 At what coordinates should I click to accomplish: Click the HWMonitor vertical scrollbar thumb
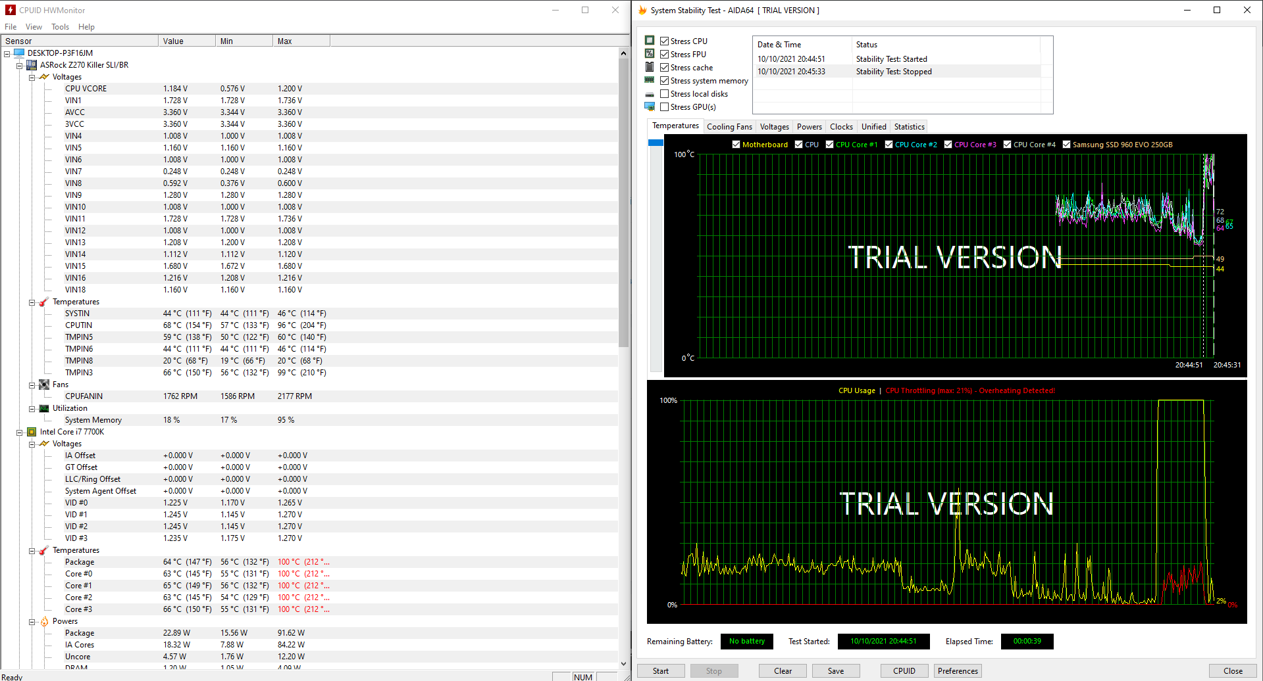[623, 202]
